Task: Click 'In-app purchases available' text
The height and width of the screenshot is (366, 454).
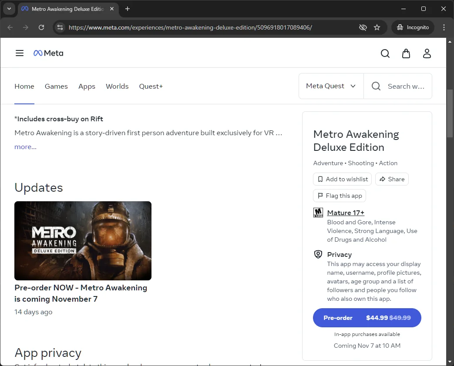Action: 367,334
